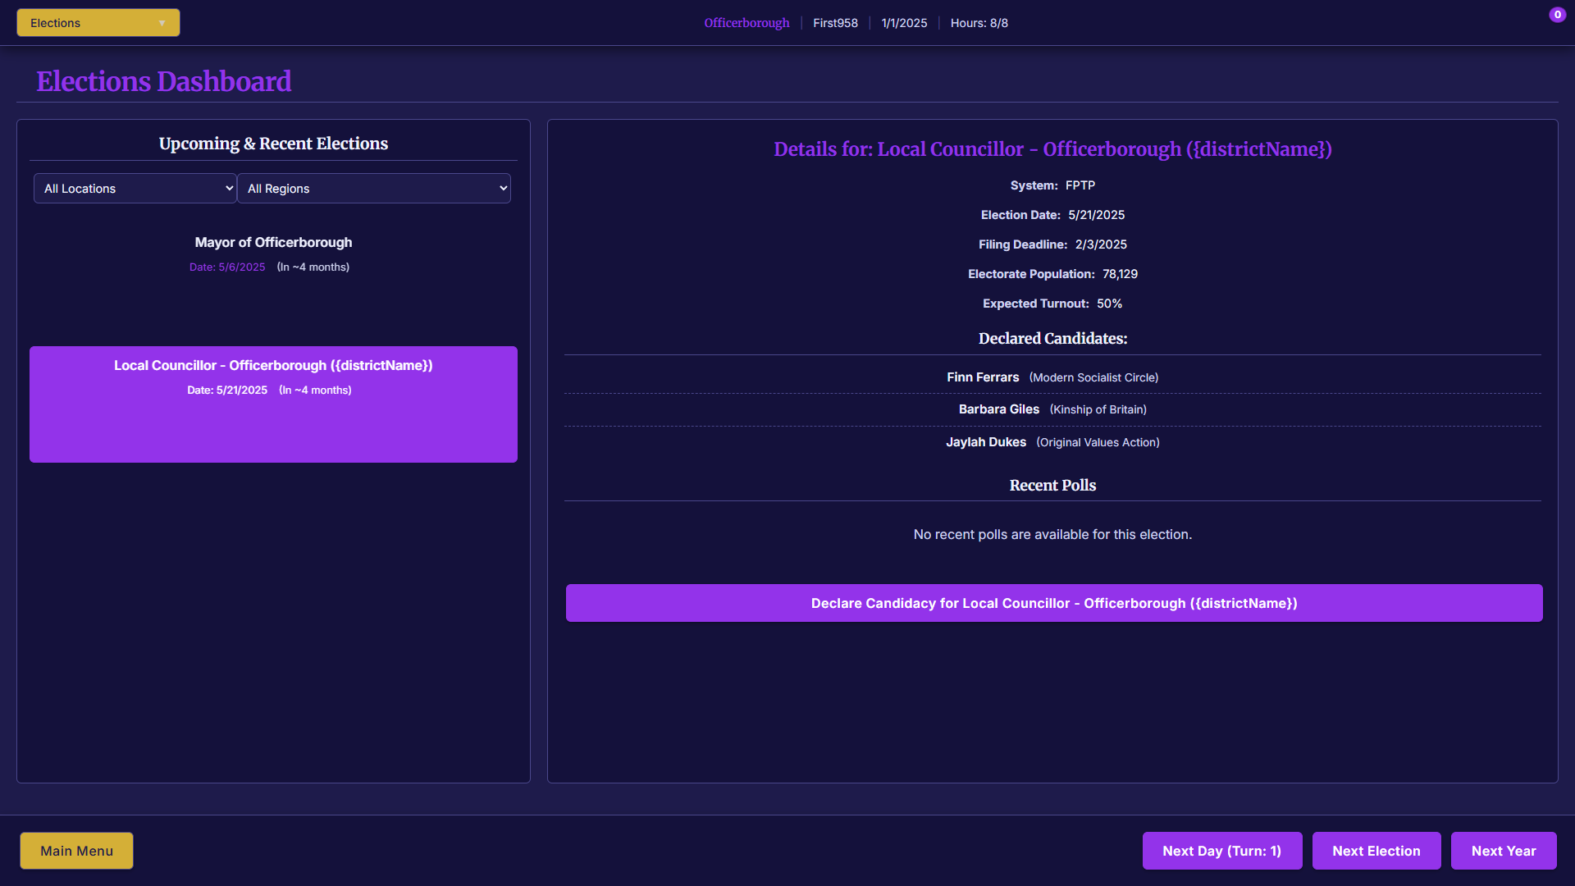Image resolution: width=1575 pixels, height=886 pixels.
Task: Expand the All Locations filter
Action: click(x=135, y=189)
